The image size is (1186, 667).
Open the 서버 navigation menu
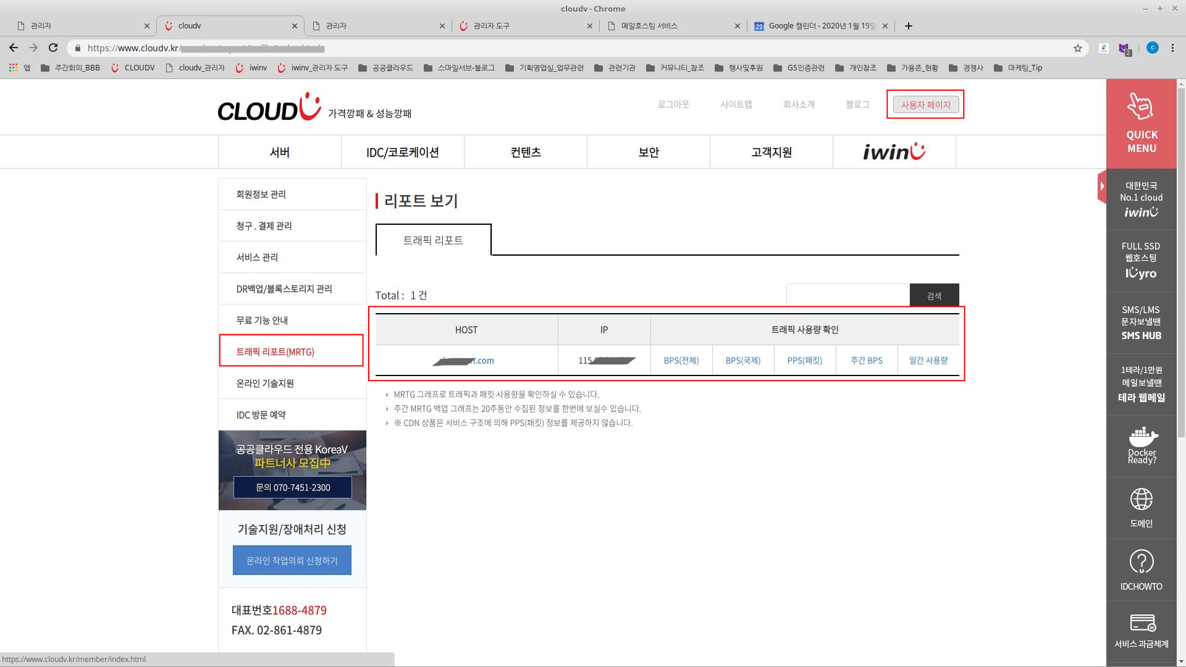[x=280, y=152]
